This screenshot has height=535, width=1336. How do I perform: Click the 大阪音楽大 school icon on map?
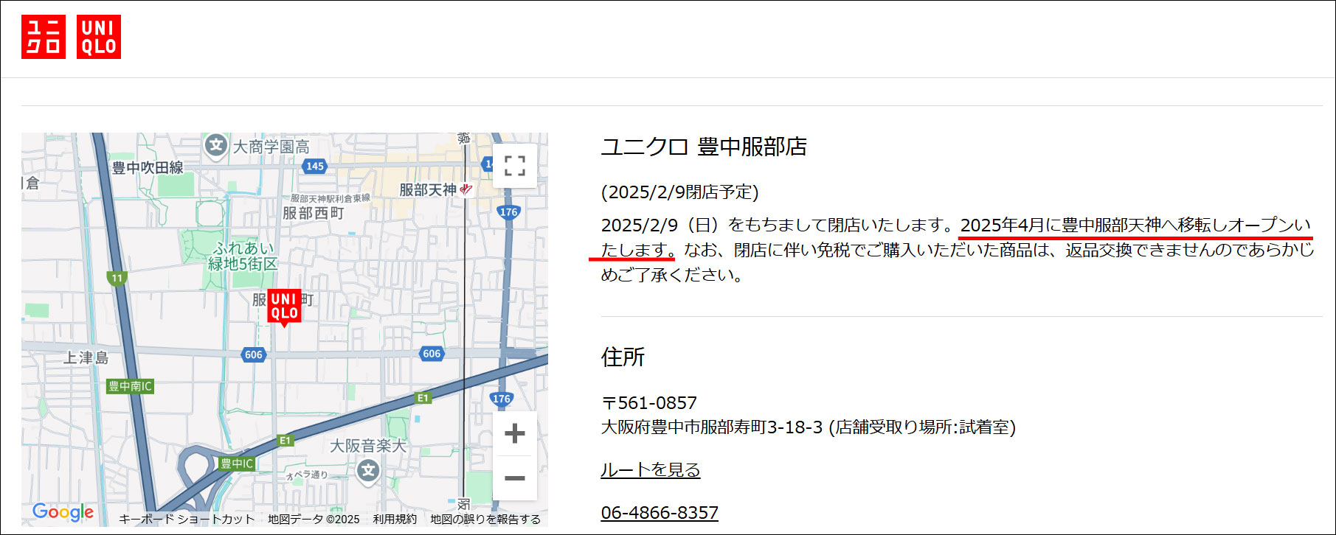[x=368, y=470]
